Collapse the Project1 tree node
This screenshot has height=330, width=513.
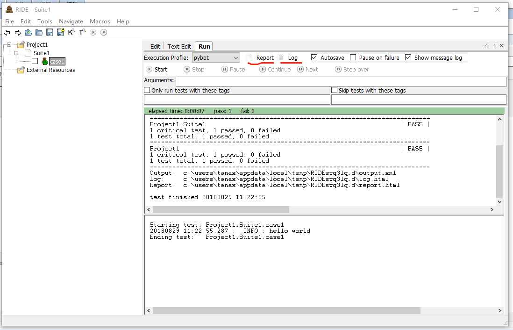9,44
